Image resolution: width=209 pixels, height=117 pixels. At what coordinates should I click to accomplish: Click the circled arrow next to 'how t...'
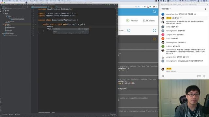point(129,30)
